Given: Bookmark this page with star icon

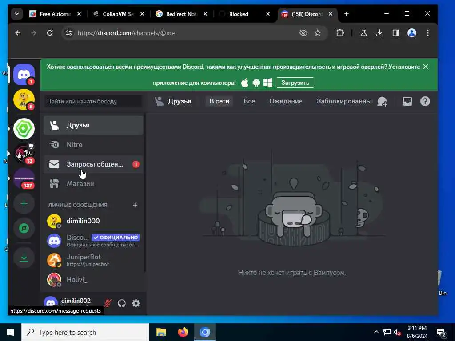Looking at the screenshot, I should pyautogui.click(x=318, y=33).
